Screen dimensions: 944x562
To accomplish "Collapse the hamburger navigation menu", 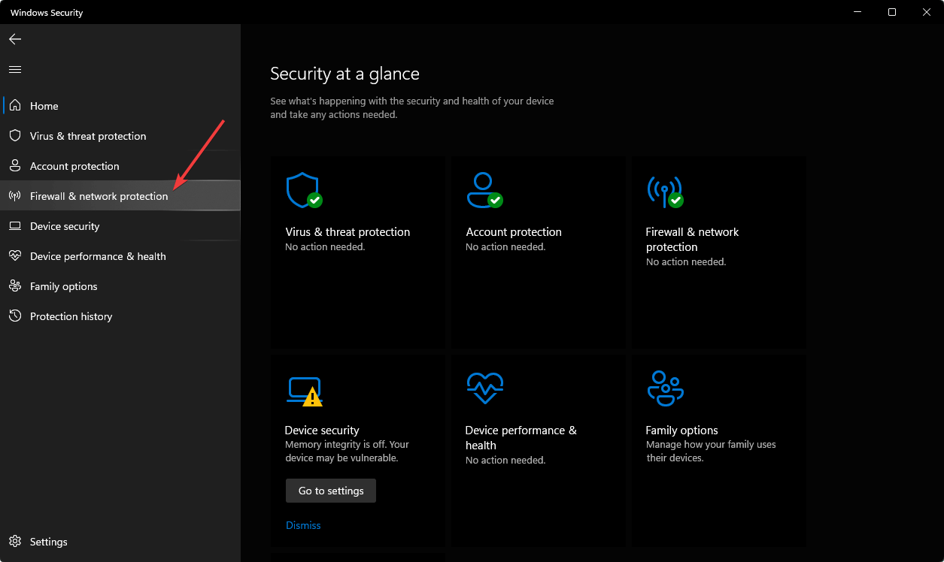I will coord(15,69).
